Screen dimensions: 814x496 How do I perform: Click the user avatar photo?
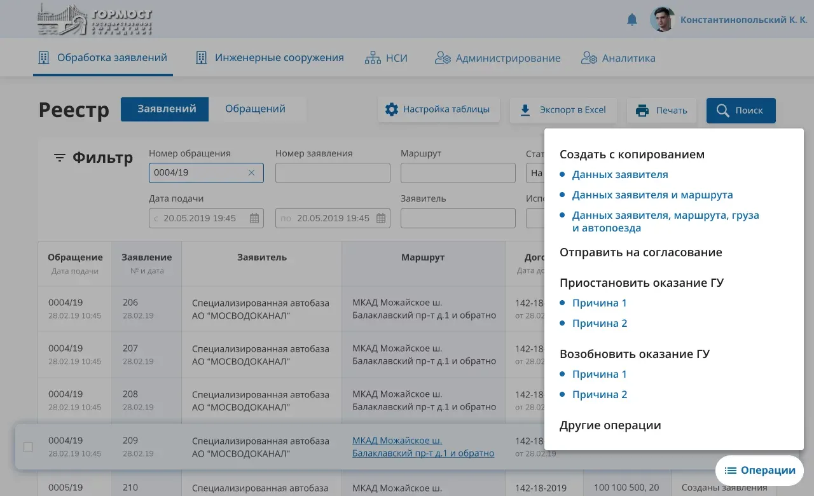tap(662, 20)
